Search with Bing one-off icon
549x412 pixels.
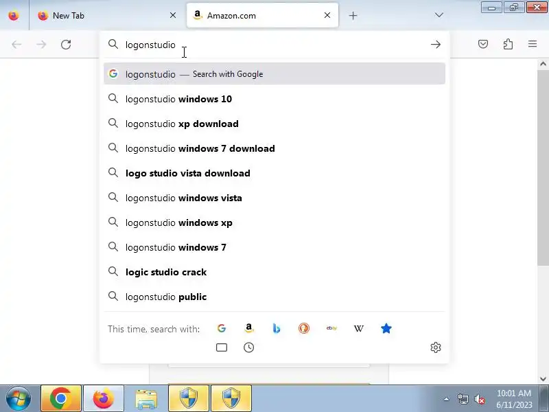[277, 329]
